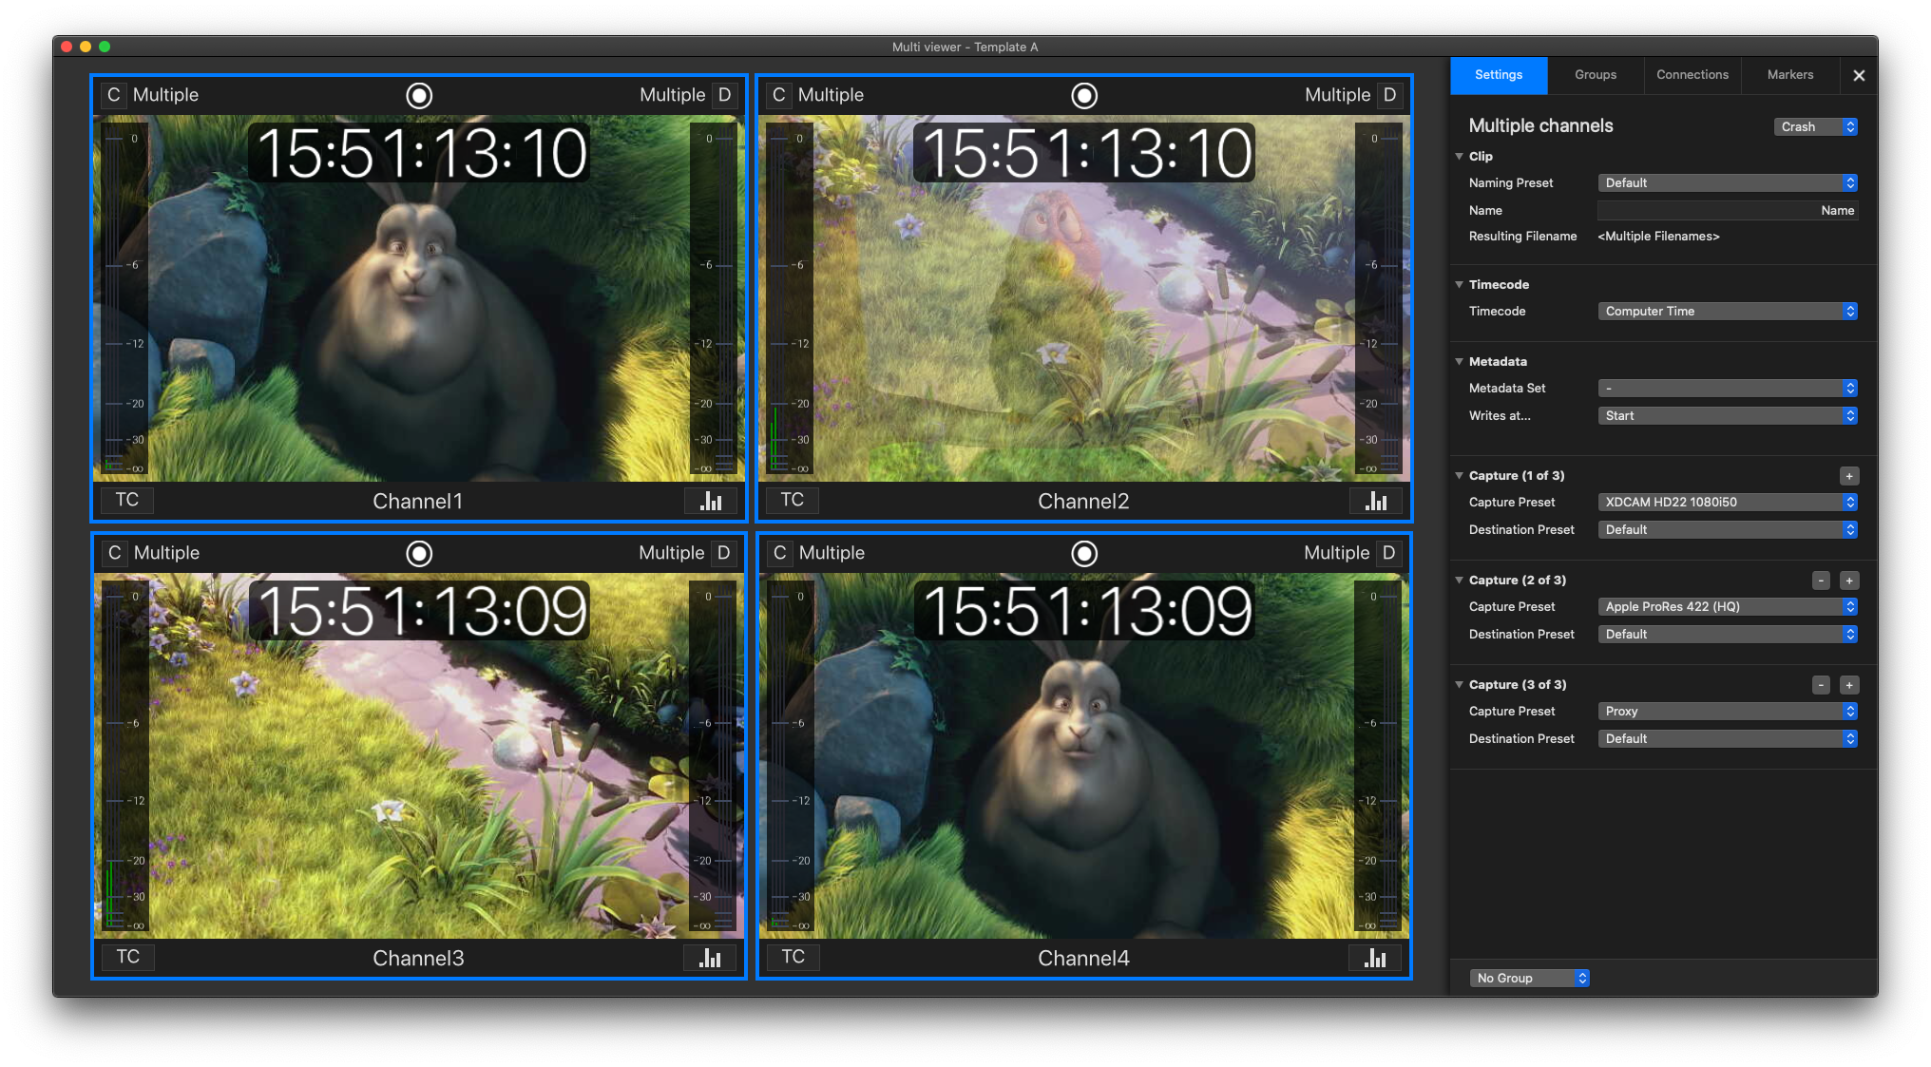Toggle audio meters icon on Channel4
Image resolution: width=1931 pixels, height=1067 pixels.
pyautogui.click(x=1375, y=958)
